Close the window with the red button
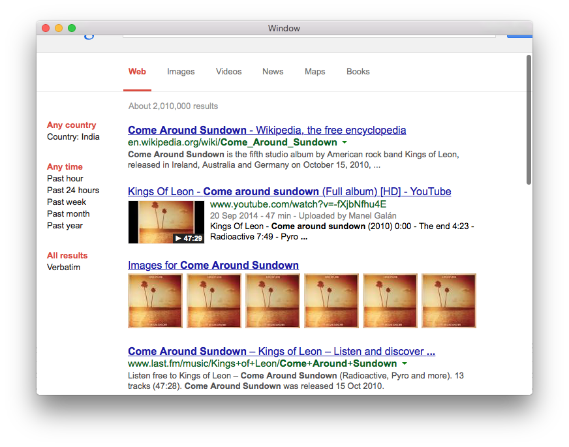Screen dimensions: 569x447 point(46,28)
